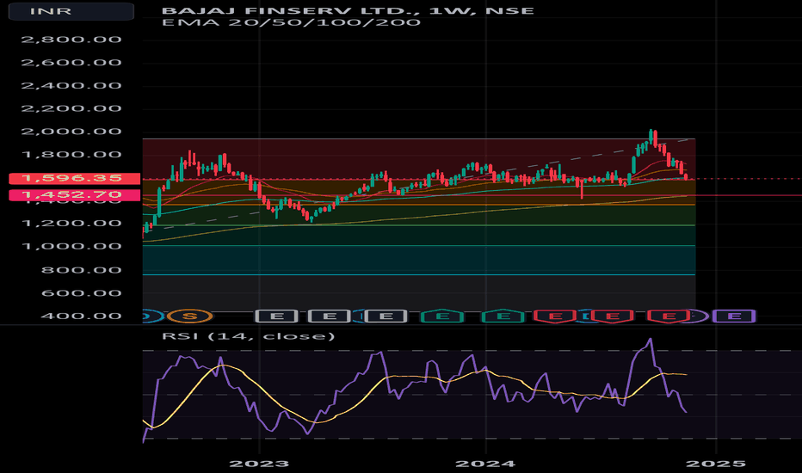Click the 2,400.00 price axis label
Image resolution: width=802 pixels, height=473 pixels.
pos(71,86)
